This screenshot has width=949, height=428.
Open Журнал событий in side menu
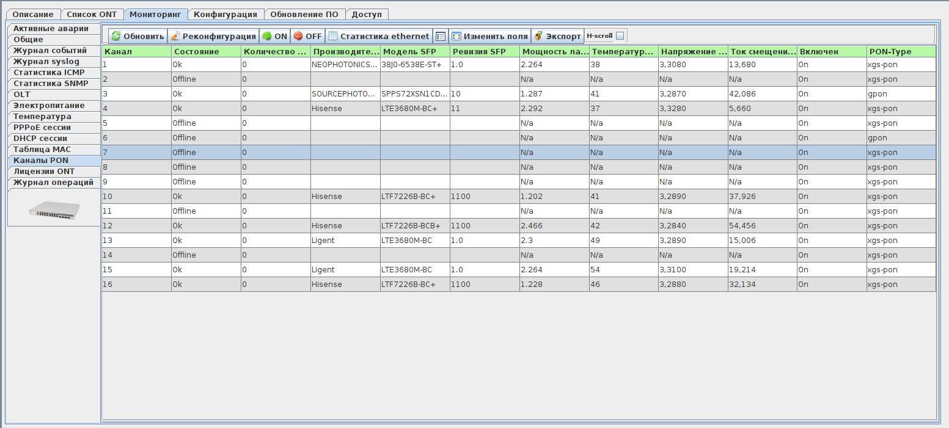(x=50, y=51)
